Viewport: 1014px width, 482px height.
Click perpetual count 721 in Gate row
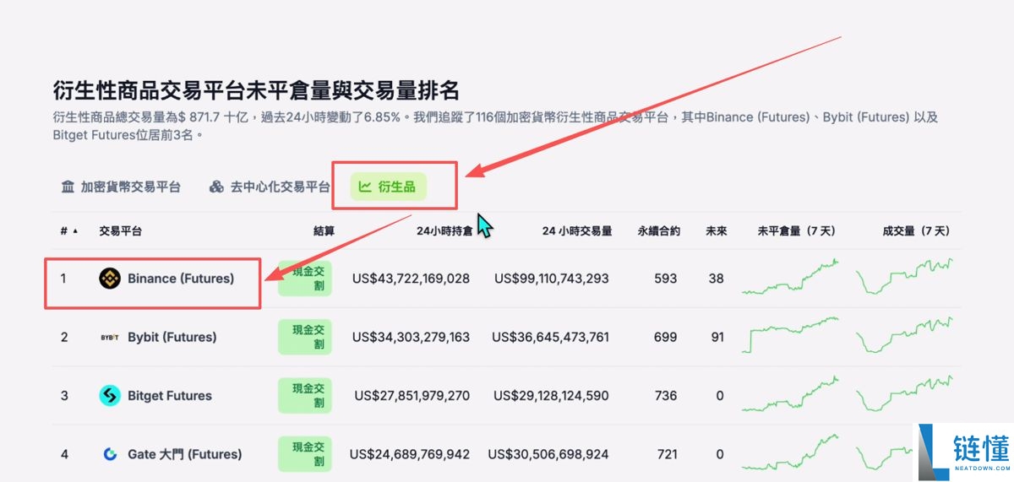tap(667, 454)
